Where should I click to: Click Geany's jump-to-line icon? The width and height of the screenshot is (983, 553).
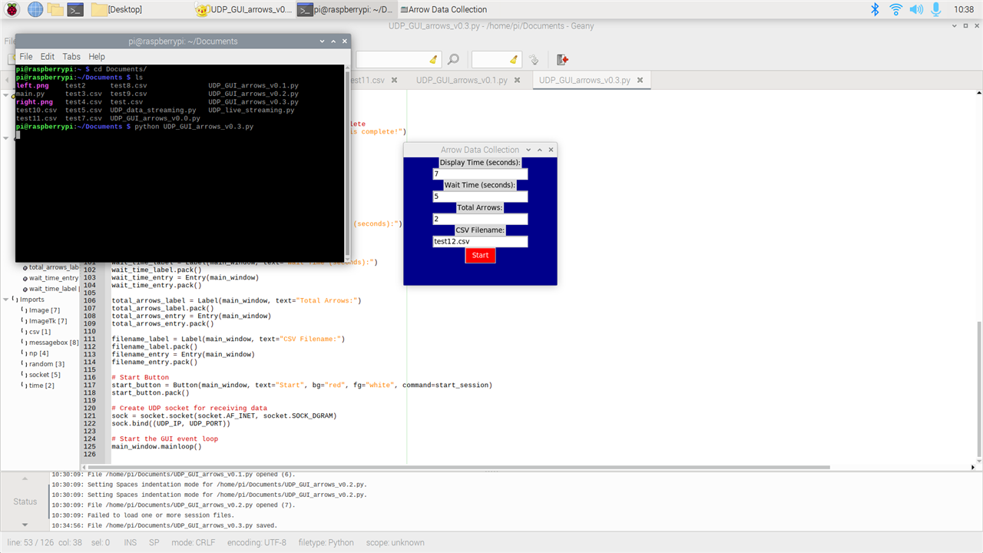coord(534,59)
